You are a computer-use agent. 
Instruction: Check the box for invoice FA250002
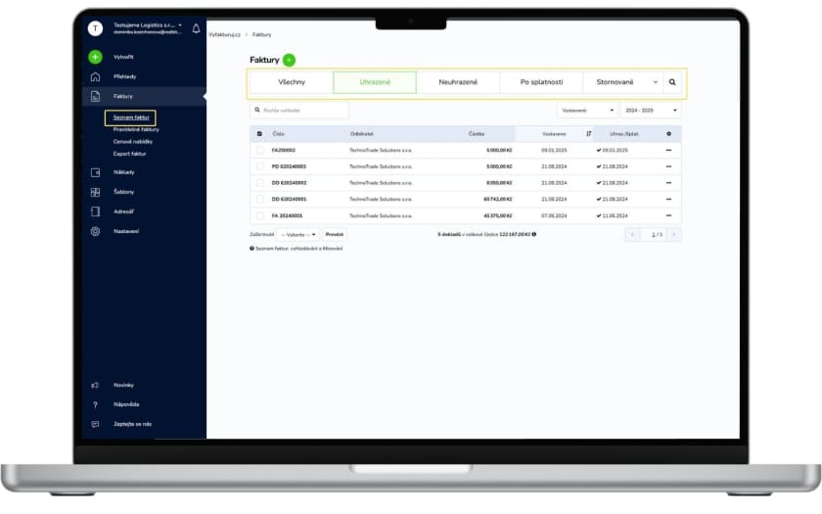coord(260,151)
